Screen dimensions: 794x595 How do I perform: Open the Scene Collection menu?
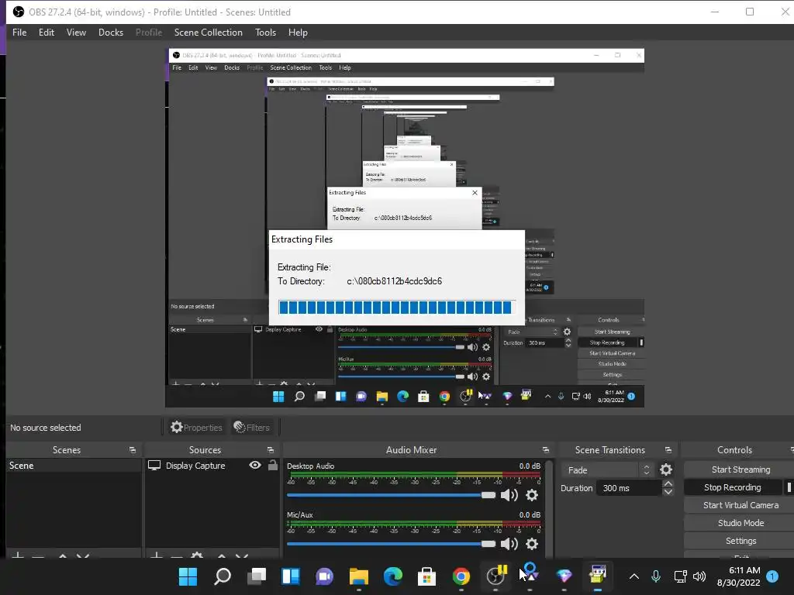pos(208,33)
